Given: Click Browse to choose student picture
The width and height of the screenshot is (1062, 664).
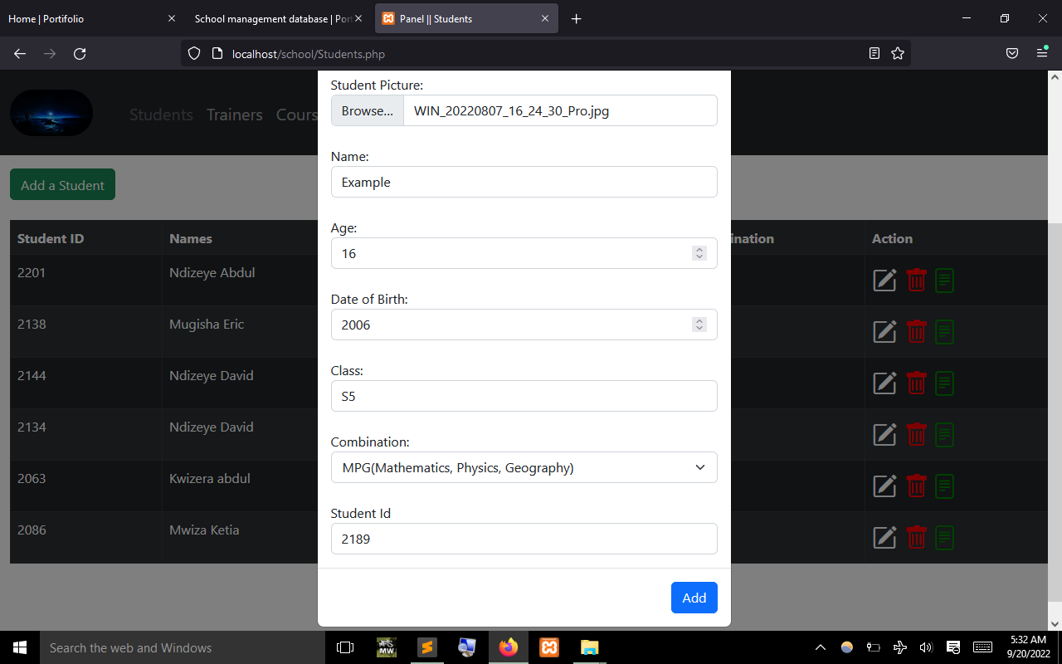Looking at the screenshot, I should 368,110.
